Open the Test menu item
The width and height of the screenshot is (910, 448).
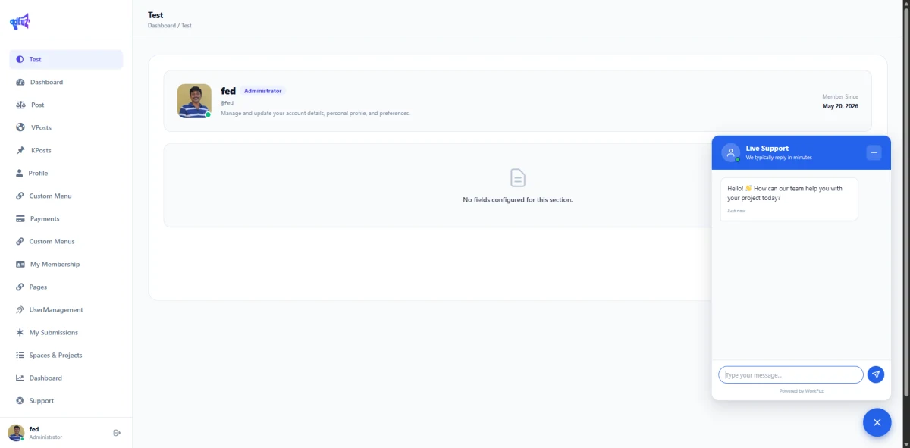[66, 59]
